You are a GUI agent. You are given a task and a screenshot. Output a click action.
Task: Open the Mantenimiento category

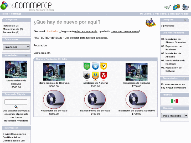click(x=11, y=29)
